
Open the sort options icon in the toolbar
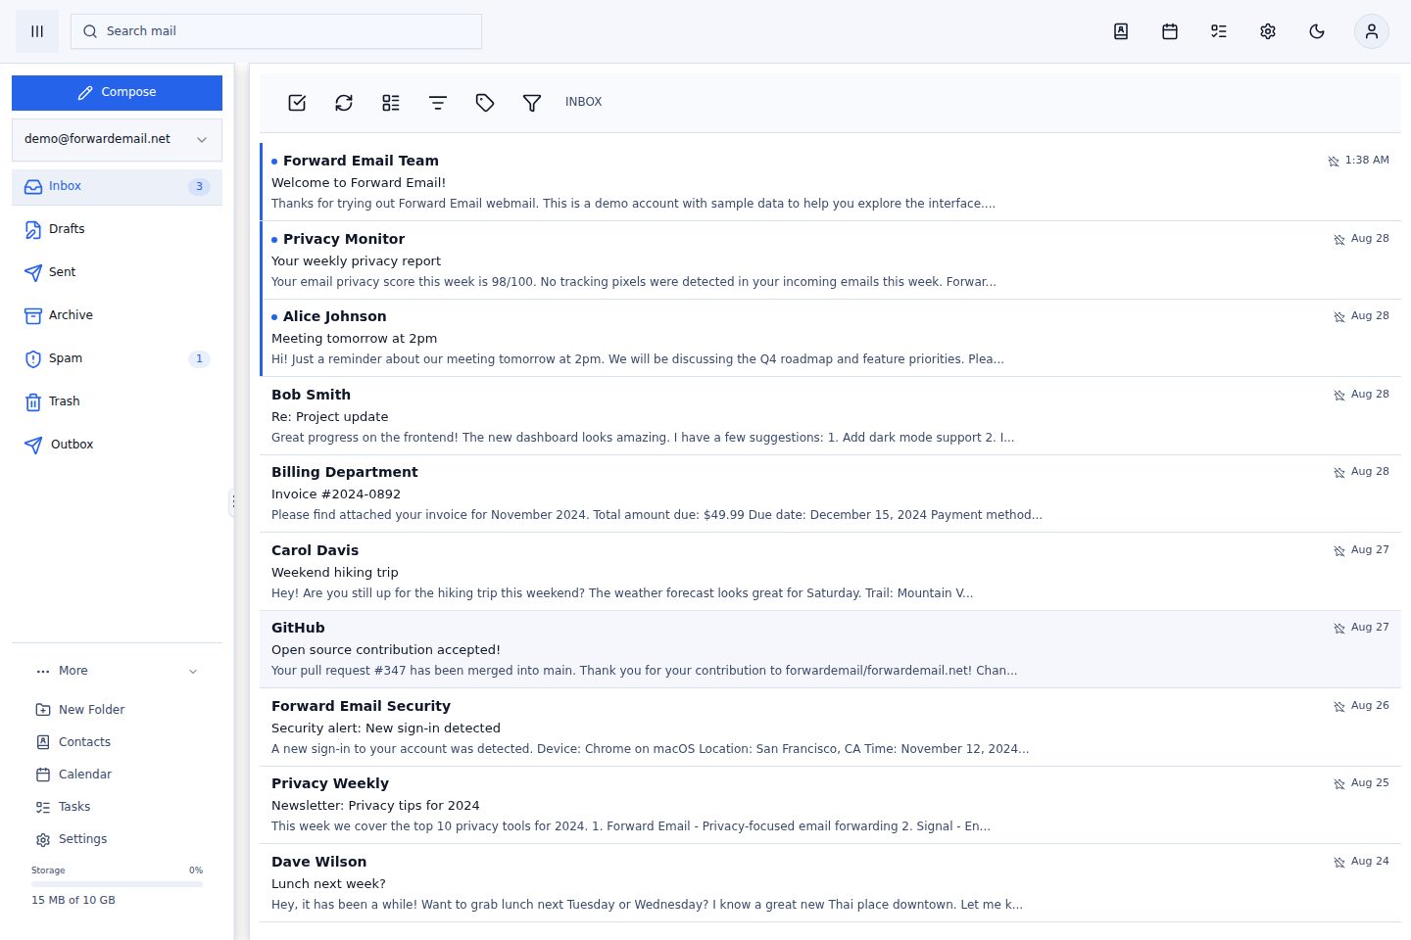(438, 103)
